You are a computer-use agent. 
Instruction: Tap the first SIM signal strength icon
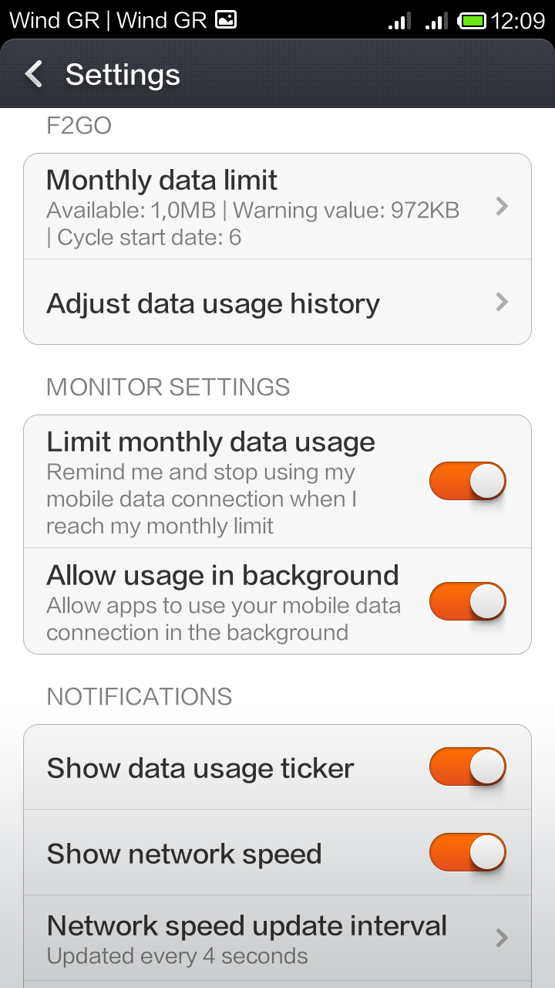399,21
